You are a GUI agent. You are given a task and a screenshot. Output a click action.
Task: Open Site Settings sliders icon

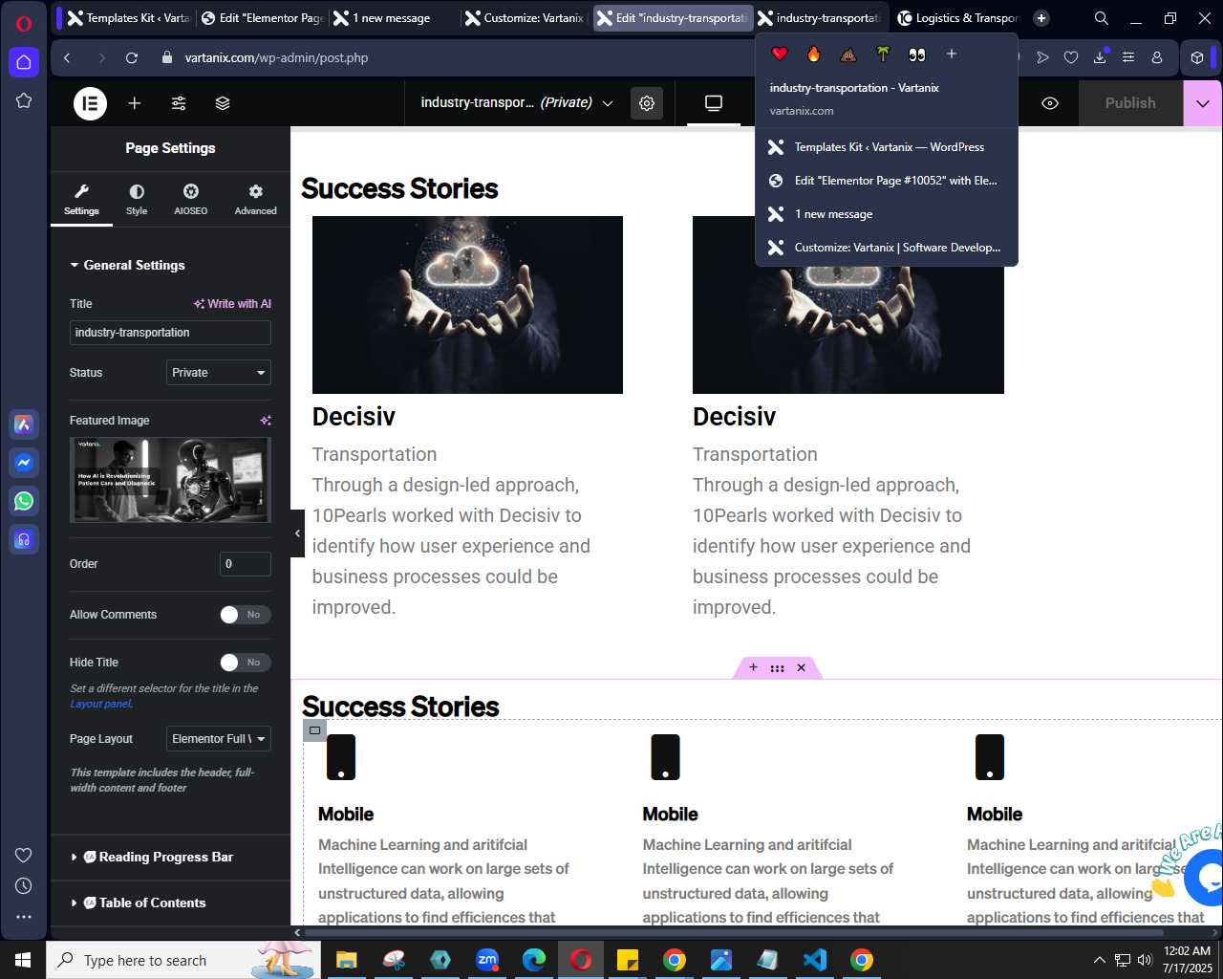tap(179, 103)
